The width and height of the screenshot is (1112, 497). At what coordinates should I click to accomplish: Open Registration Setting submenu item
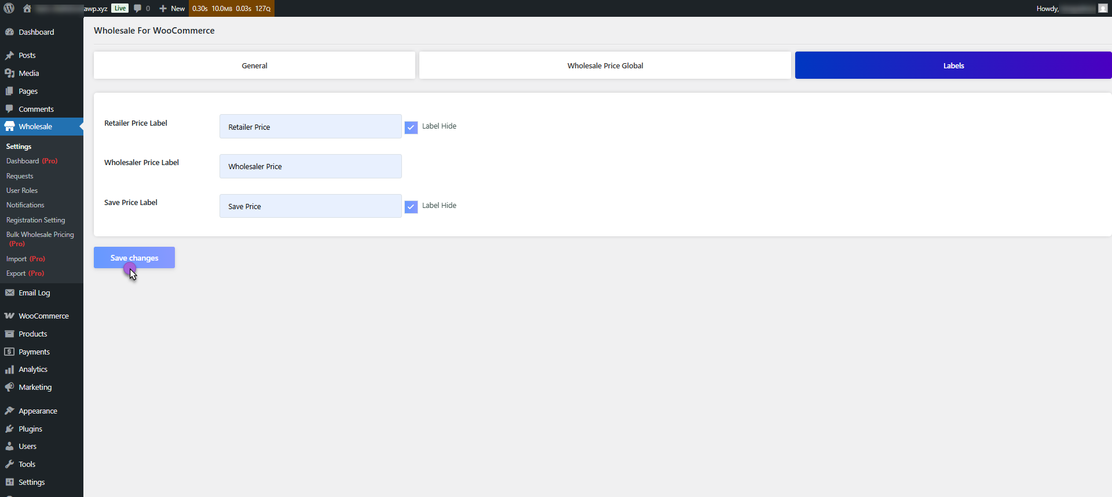(35, 220)
